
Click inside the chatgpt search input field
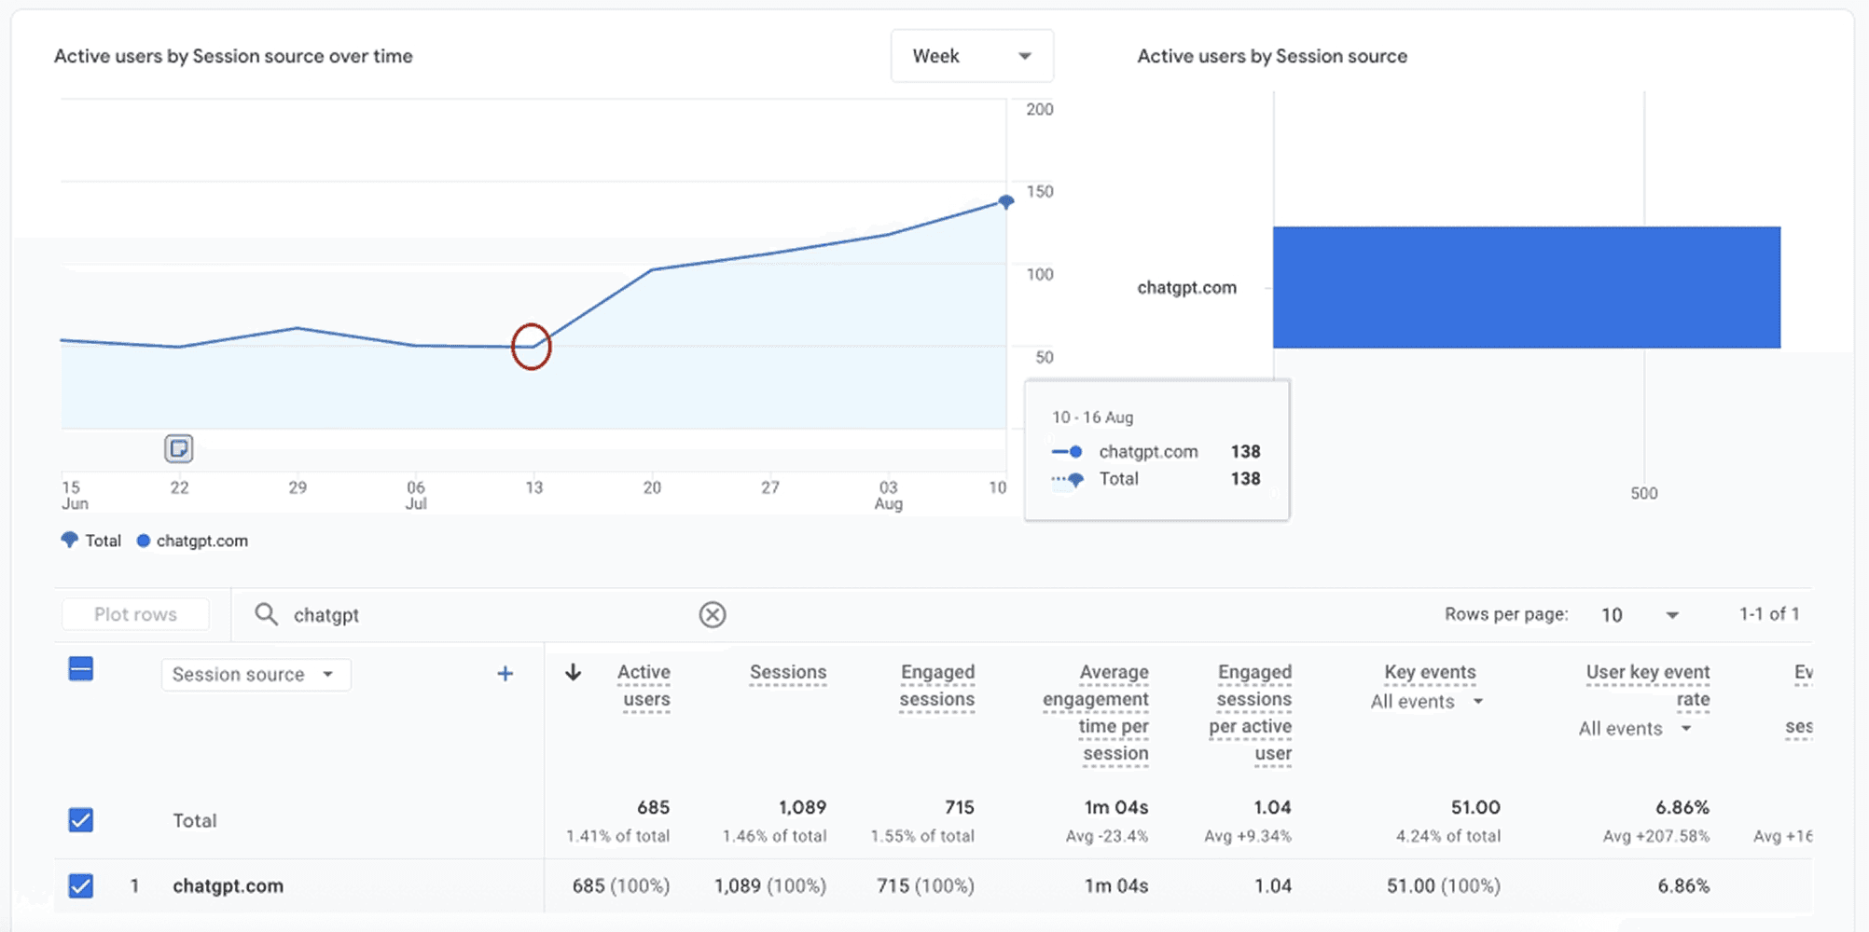coord(466,614)
